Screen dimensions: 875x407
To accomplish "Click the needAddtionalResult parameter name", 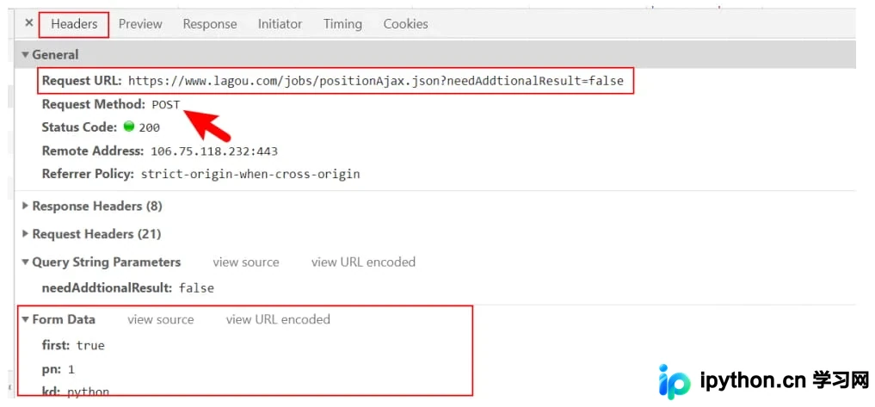I will point(108,288).
